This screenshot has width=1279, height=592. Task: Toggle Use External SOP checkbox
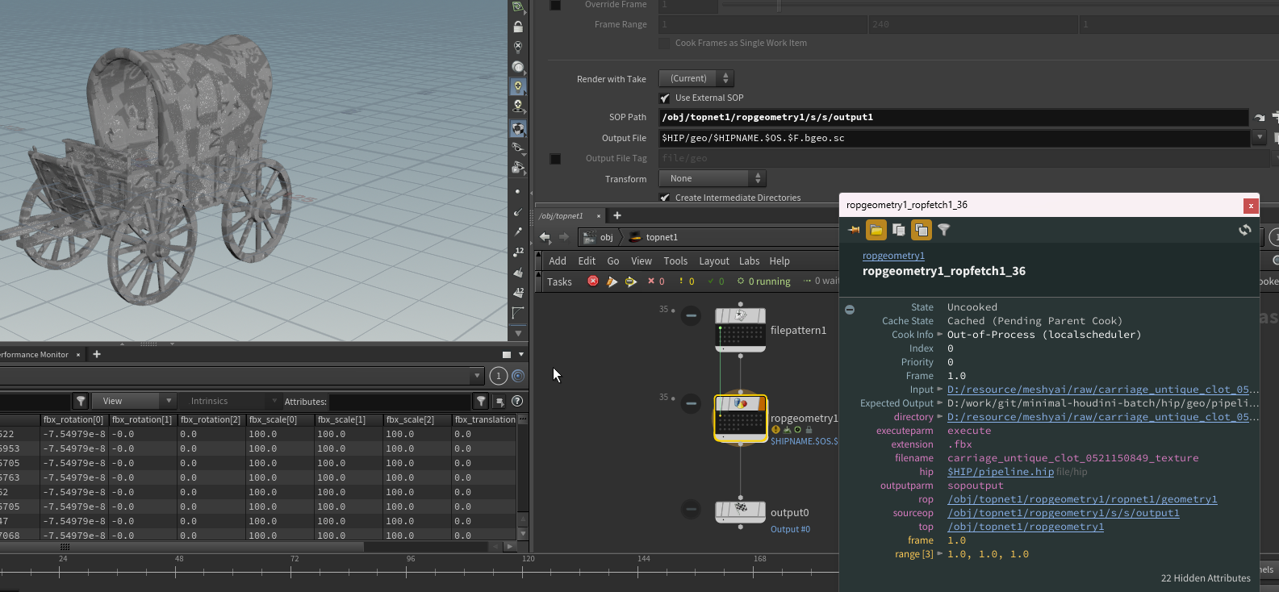(665, 98)
